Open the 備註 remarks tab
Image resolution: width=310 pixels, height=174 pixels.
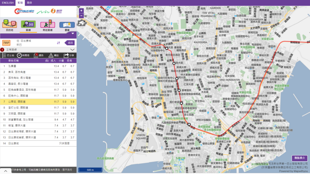[x=54, y=55]
